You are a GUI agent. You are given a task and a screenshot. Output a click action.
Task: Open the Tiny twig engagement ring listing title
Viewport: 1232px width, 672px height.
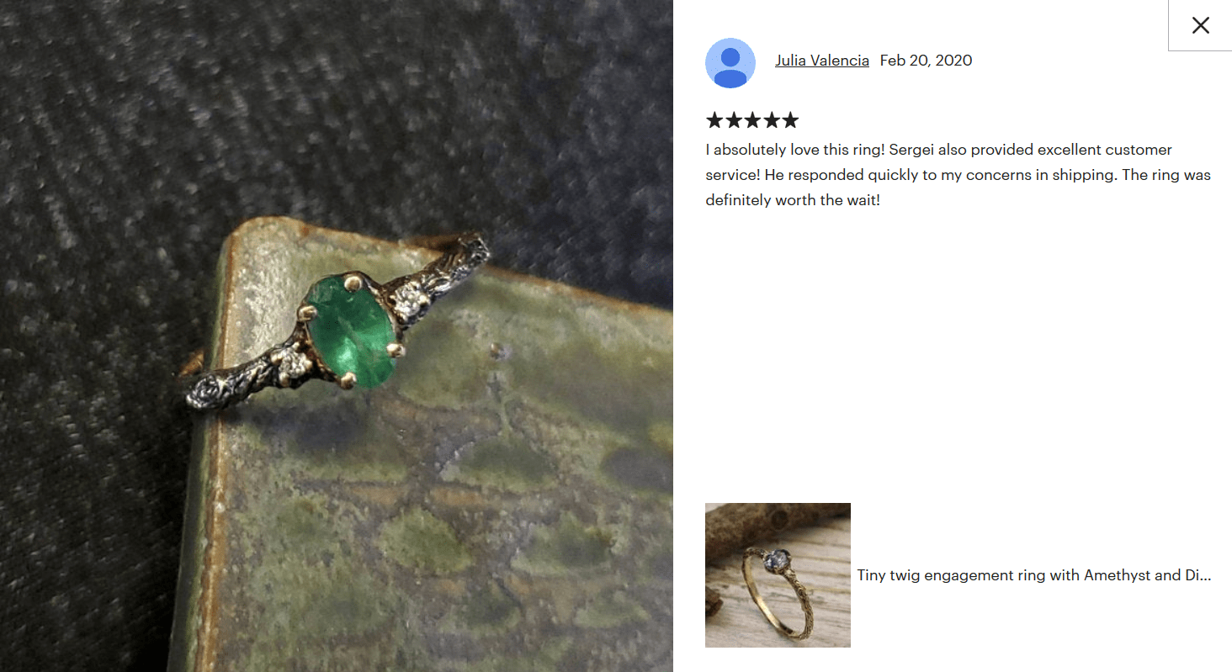(x=1034, y=575)
